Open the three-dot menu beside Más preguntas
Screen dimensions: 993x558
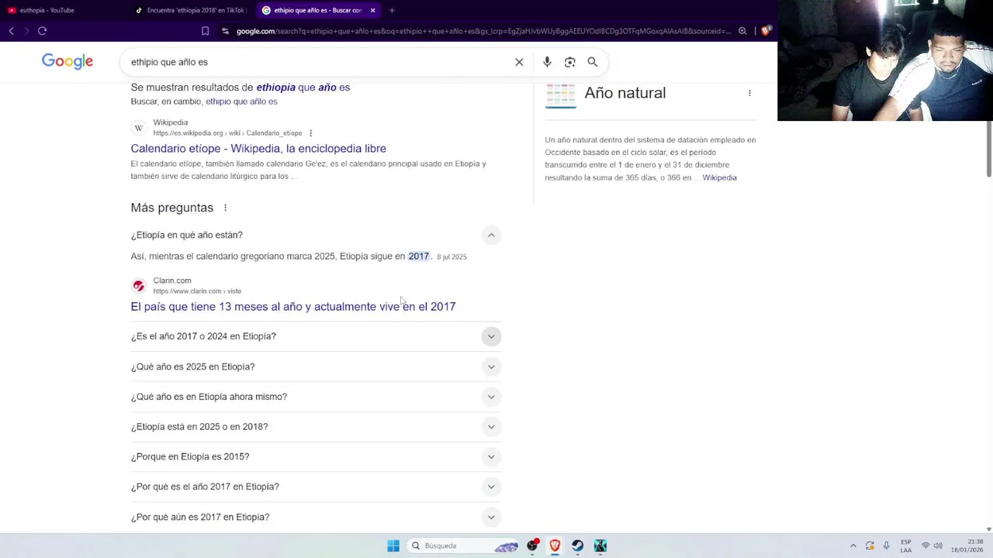click(x=225, y=208)
